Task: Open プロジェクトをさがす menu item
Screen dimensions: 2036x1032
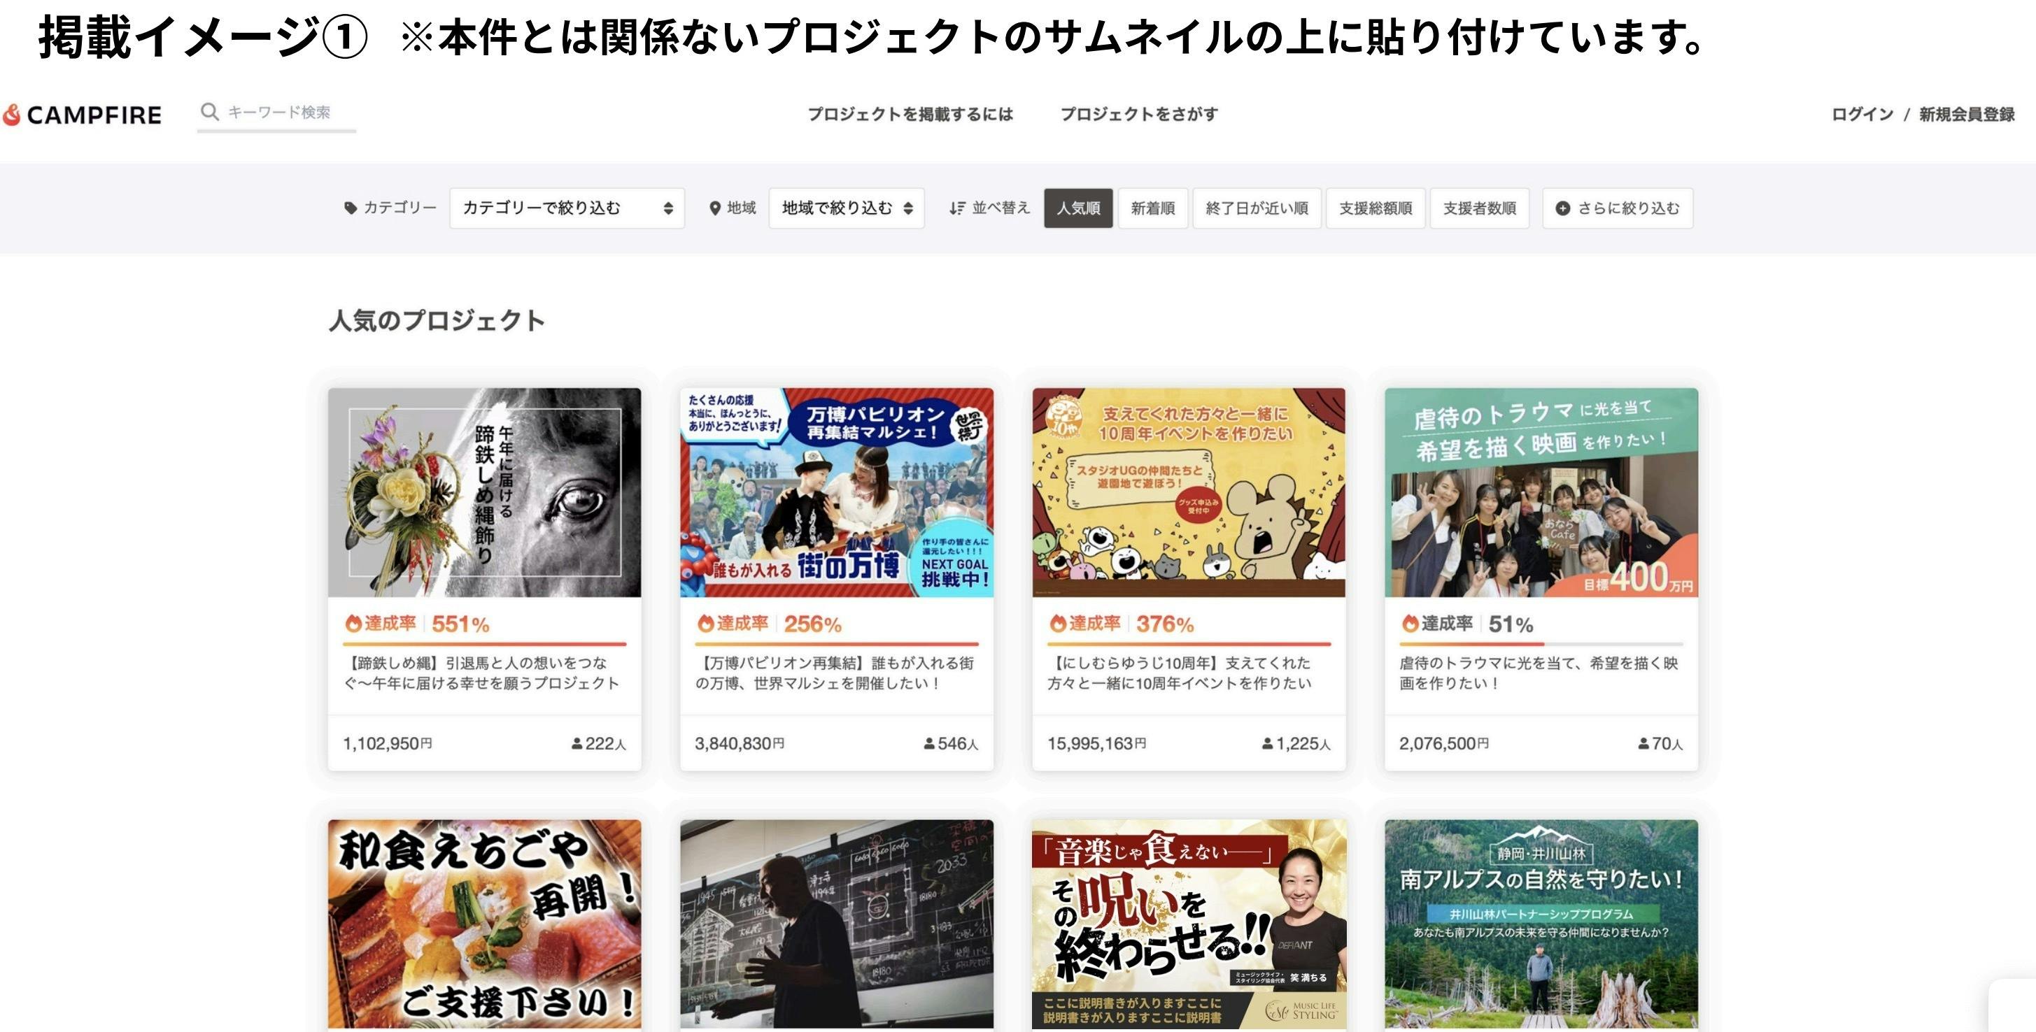Action: click(x=1139, y=115)
